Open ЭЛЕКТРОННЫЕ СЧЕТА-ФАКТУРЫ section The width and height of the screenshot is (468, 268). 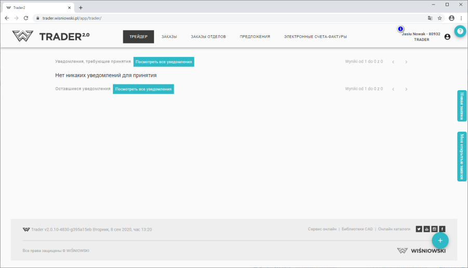(x=315, y=37)
